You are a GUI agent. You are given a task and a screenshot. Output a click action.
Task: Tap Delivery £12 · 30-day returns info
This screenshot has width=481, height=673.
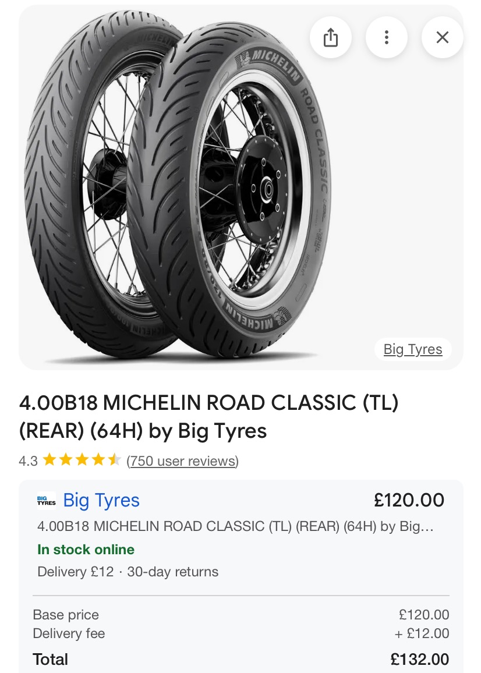pyautogui.click(x=128, y=572)
